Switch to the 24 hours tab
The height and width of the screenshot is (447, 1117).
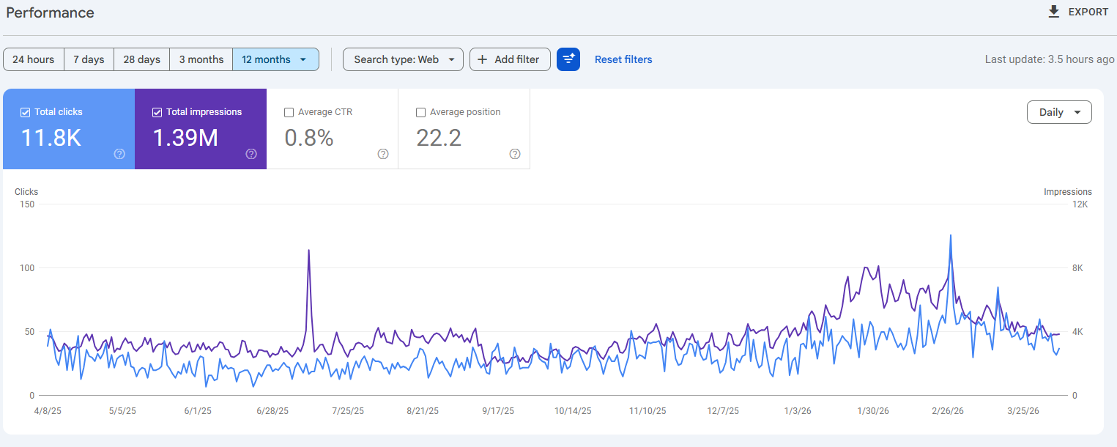(33, 59)
